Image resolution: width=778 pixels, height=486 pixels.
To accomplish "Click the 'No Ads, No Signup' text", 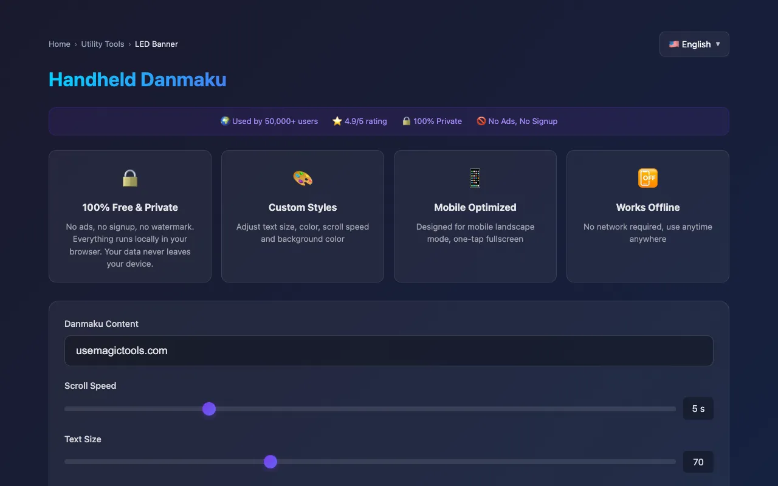I will pyautogui.click(x=523, y=121).
